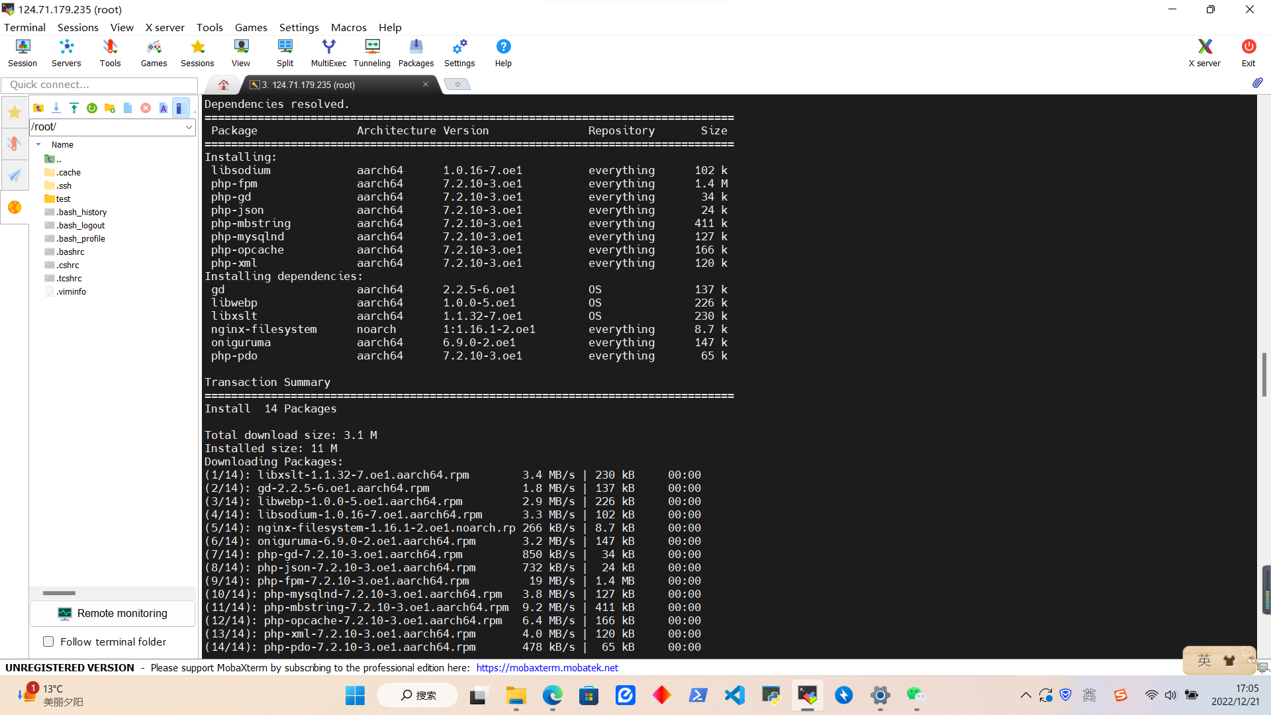Click the Remote monitoring button
This screenshot has width=1271, height=715.
tap(113, 613)
